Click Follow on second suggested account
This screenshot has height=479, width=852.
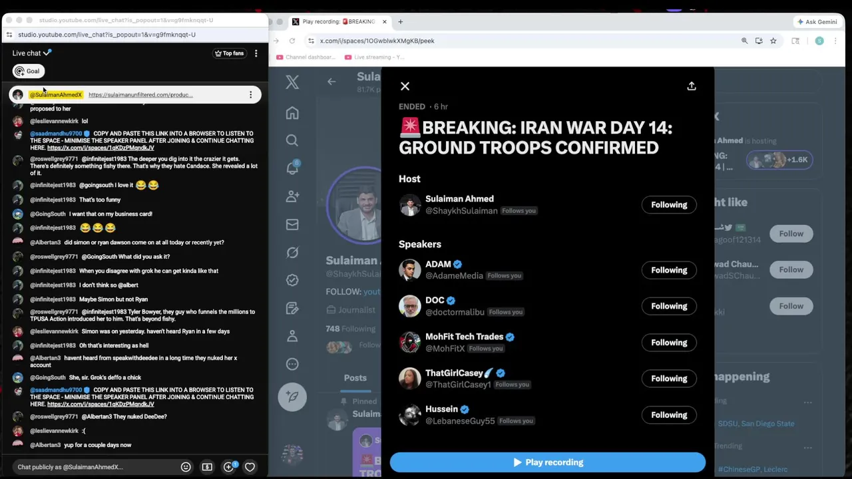click(791, 269)
